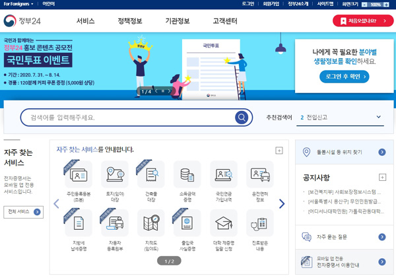Expand 공지사항 with plus icon
Screen dimensions: 396x278
pyautogui.click(x=382, y=178)
